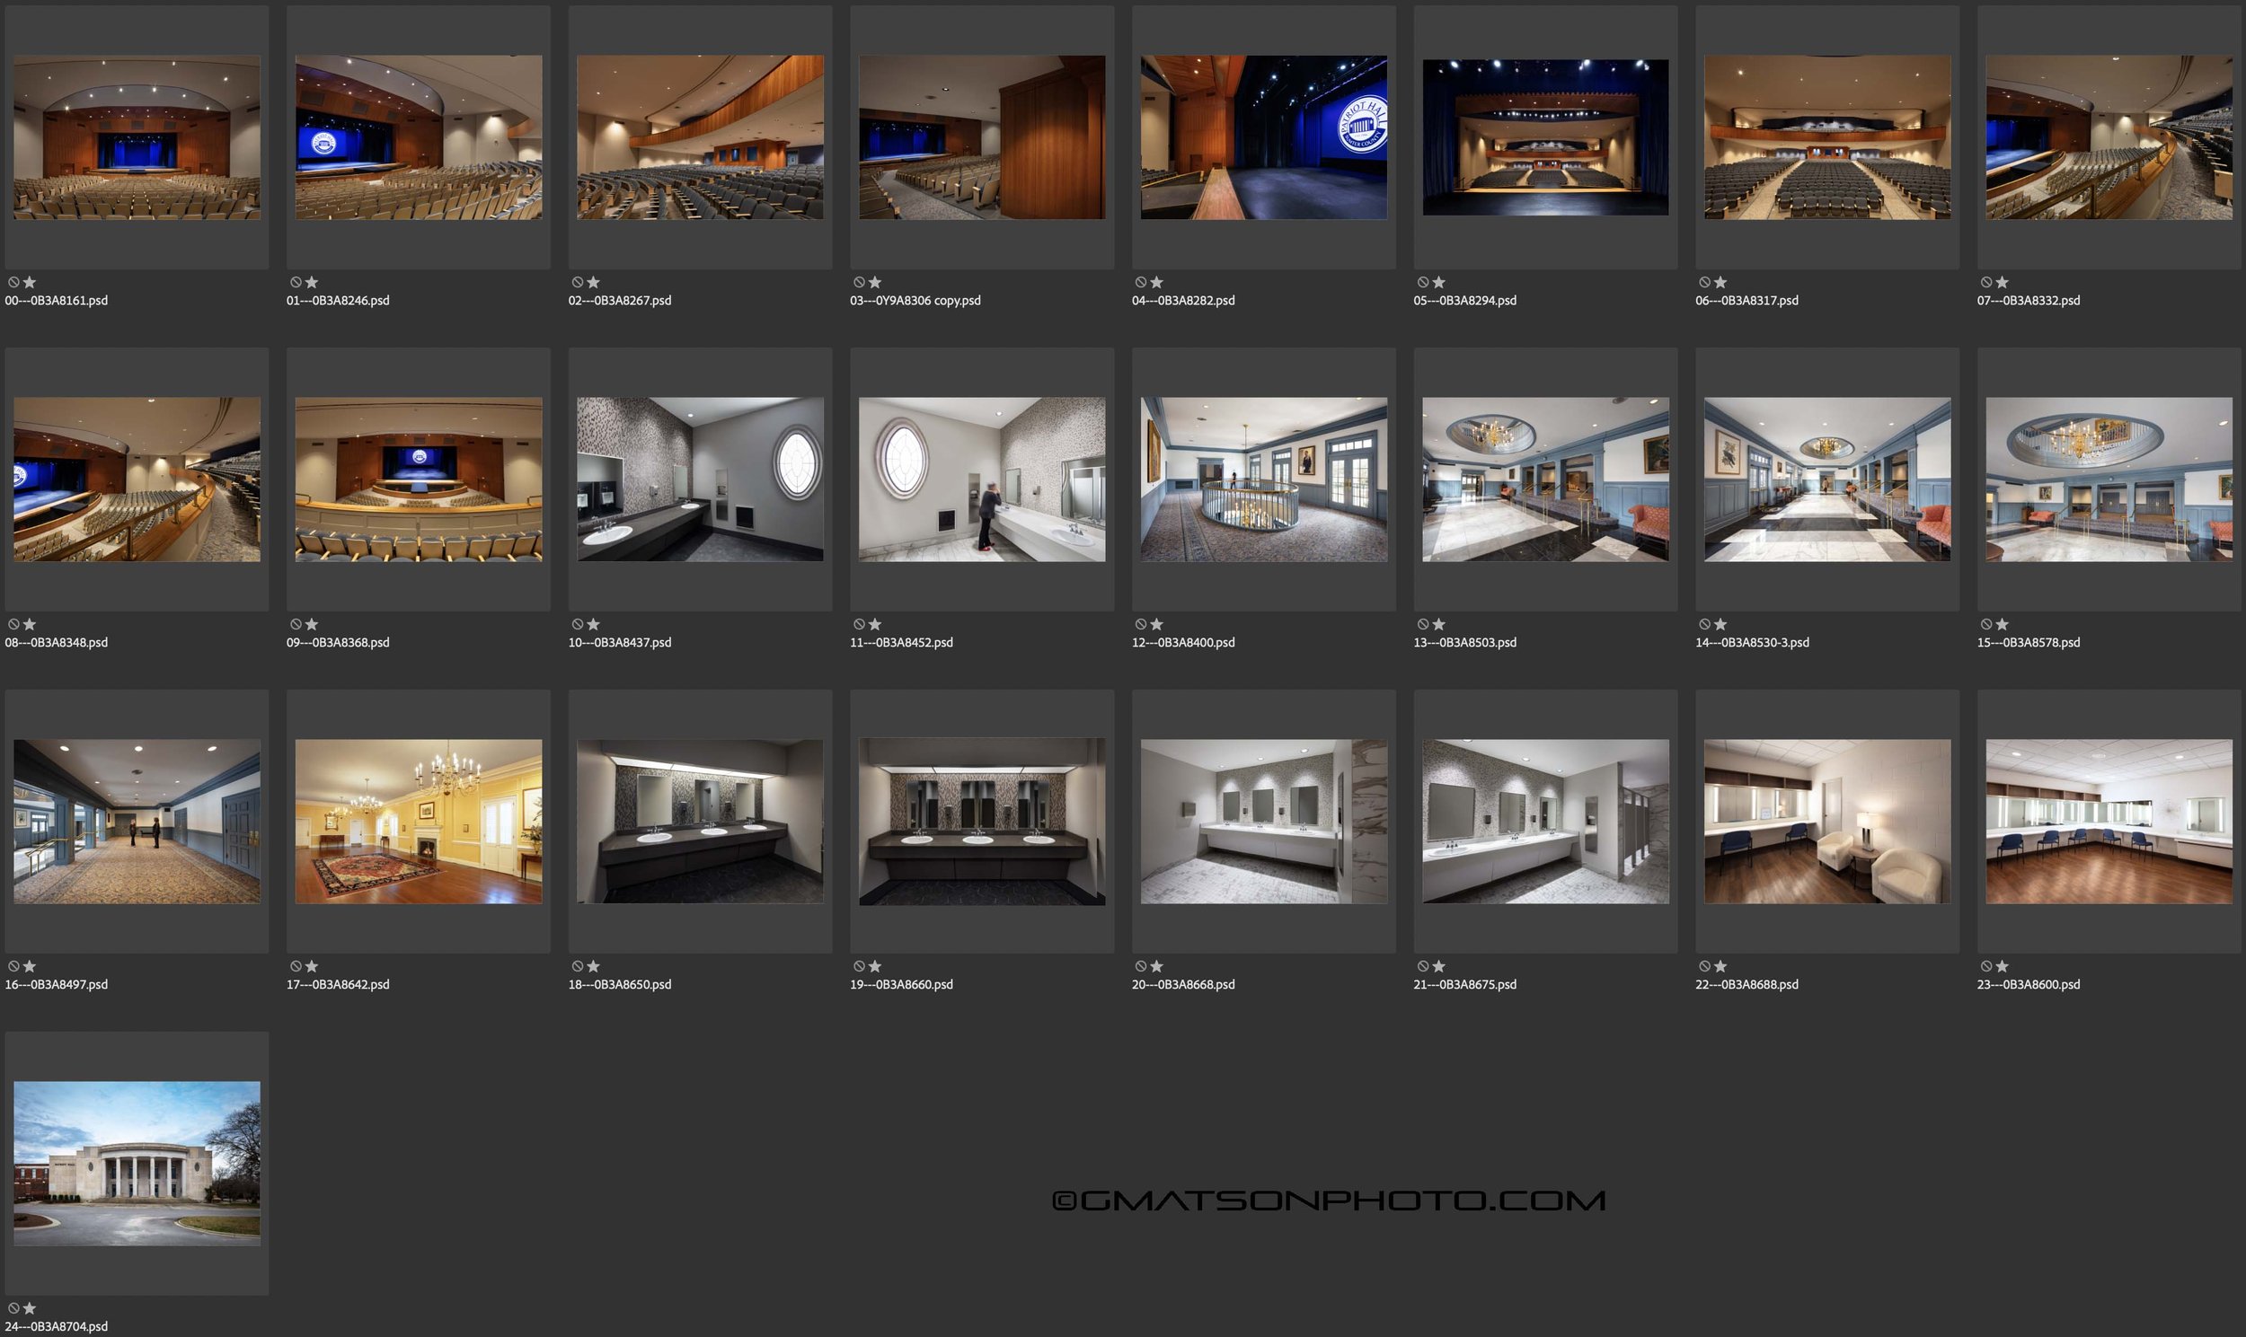Select the Patriot Hall stage logo thumbnail 04
The height and width of the screenshot is (1337, 2246).
pyautogui.click(x=1264, y=137)
